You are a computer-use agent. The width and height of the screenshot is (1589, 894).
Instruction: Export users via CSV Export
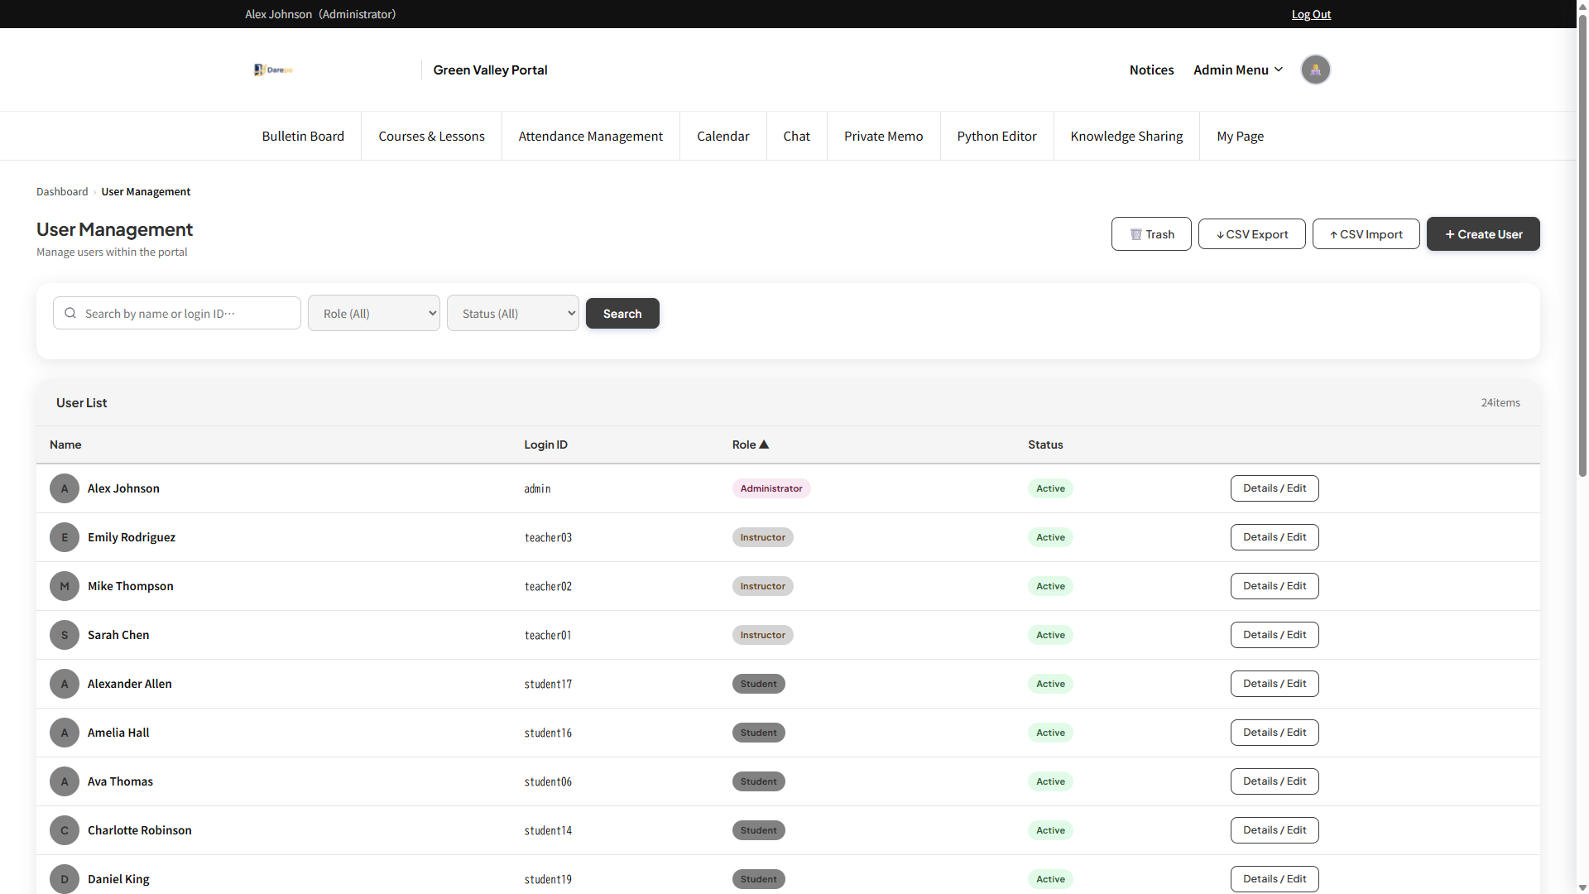pyautogui.click(x=1252, y=234)
